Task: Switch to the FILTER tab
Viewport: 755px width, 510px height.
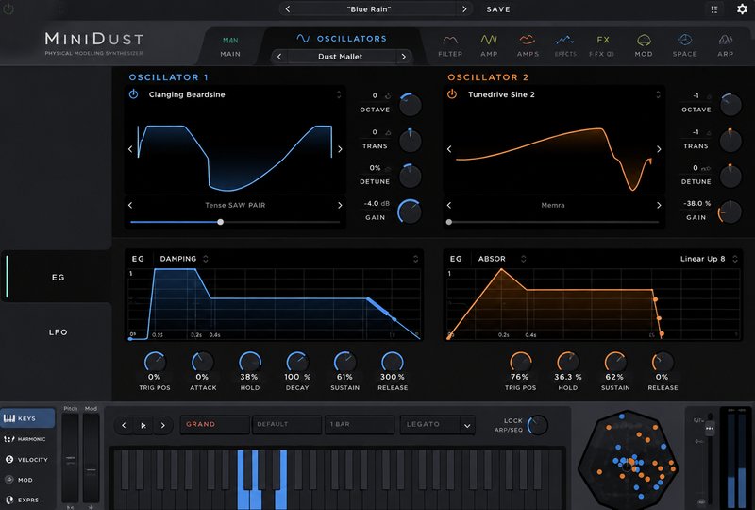Action: (x=450, y=46)
